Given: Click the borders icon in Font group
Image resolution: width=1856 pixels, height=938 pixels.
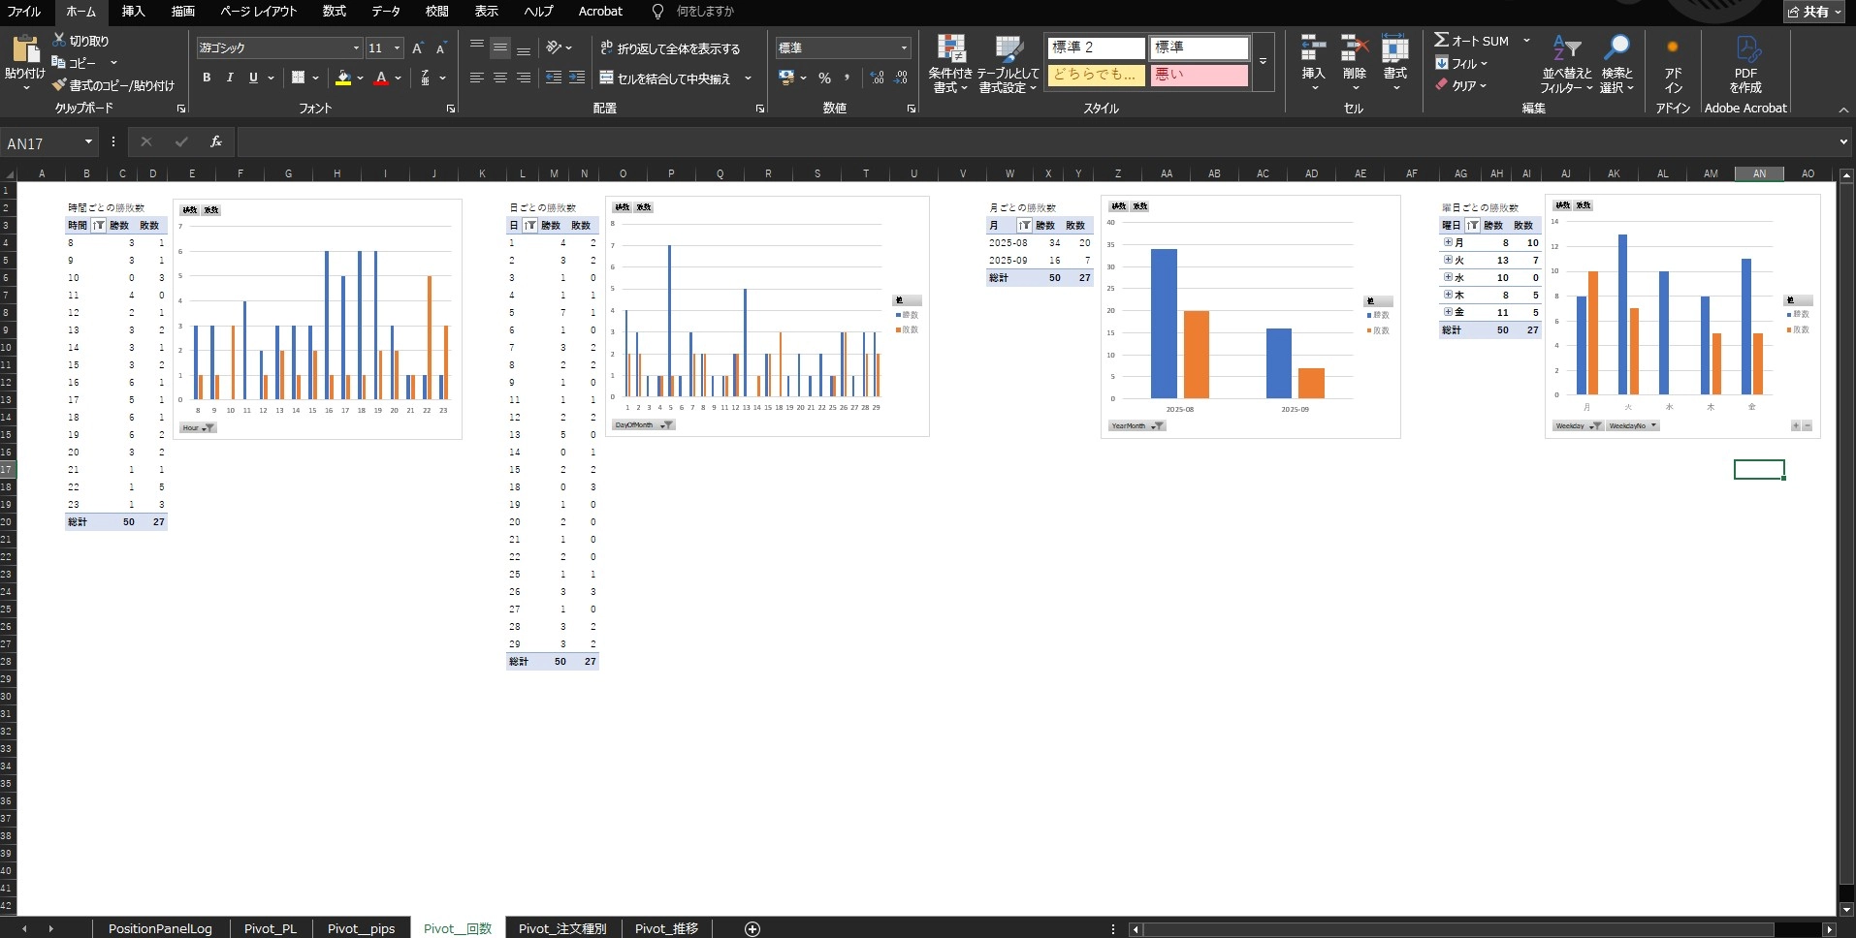Looking at the screenshot, I should pos(299,78).
